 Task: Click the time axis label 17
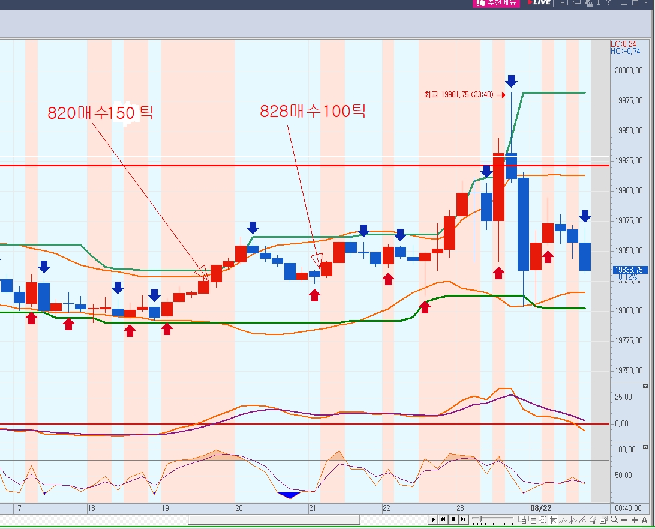tap(17, 508)
